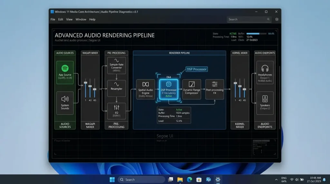Click the PRE-PROCESSING column header
This screenshot has width=330, height=184.
coord(116,53)
